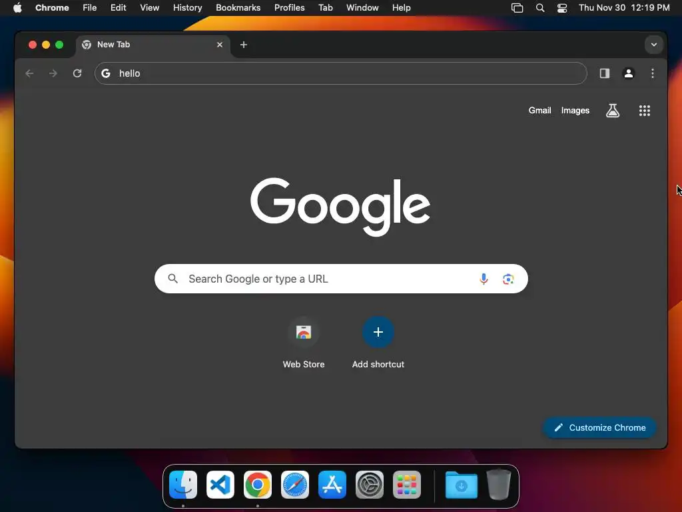Click the Add shortcut plus button
Screen dimensions: 682x512
(378, 332)
